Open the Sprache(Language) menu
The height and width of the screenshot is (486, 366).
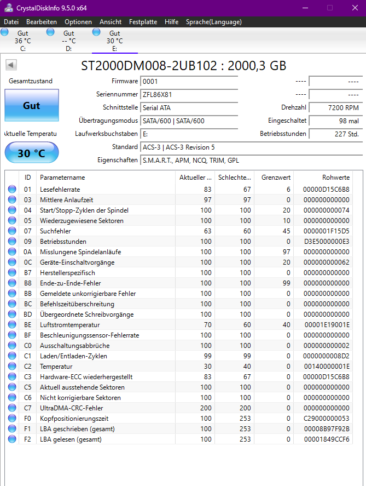coord(214,22)
